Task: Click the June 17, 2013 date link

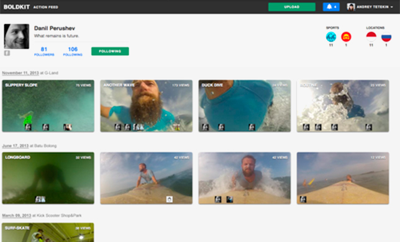Action: (16, 146)
